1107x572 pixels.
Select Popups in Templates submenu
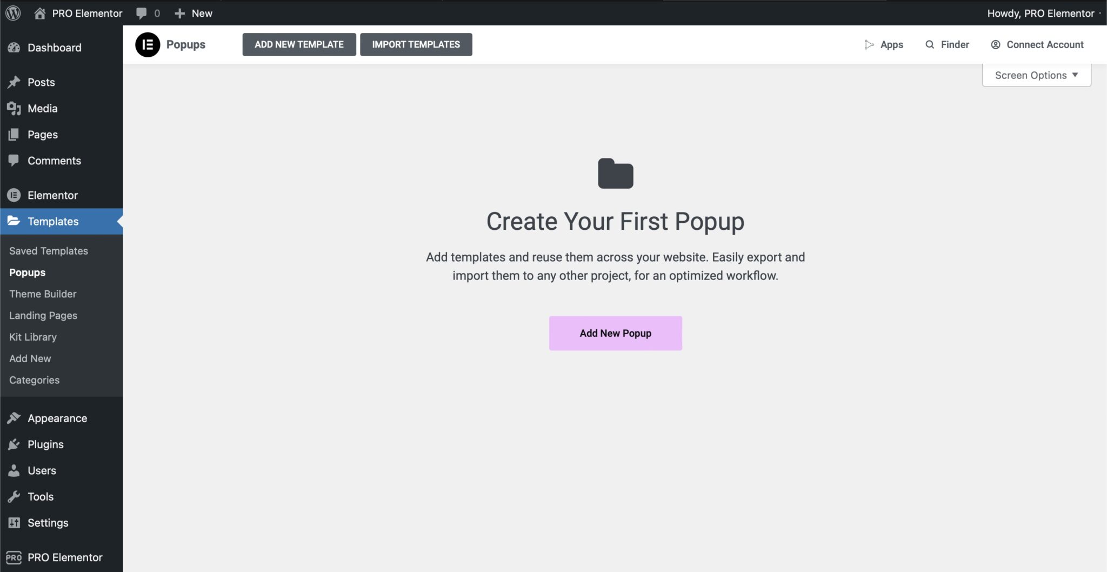[27, 272]
